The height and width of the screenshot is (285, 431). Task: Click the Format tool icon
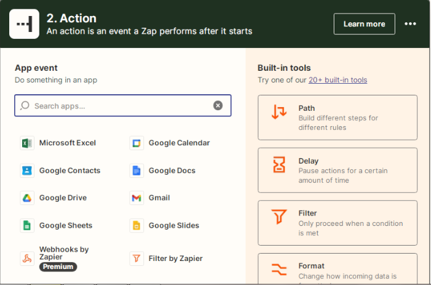click(279, 270)
